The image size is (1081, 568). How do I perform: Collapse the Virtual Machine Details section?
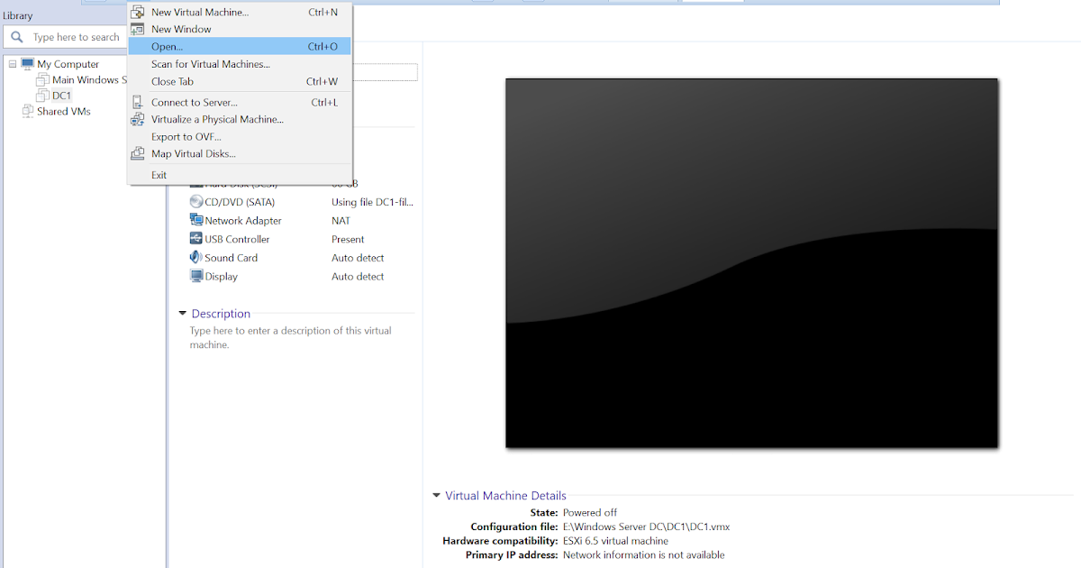pyautogui.click(x=436, y=495)
